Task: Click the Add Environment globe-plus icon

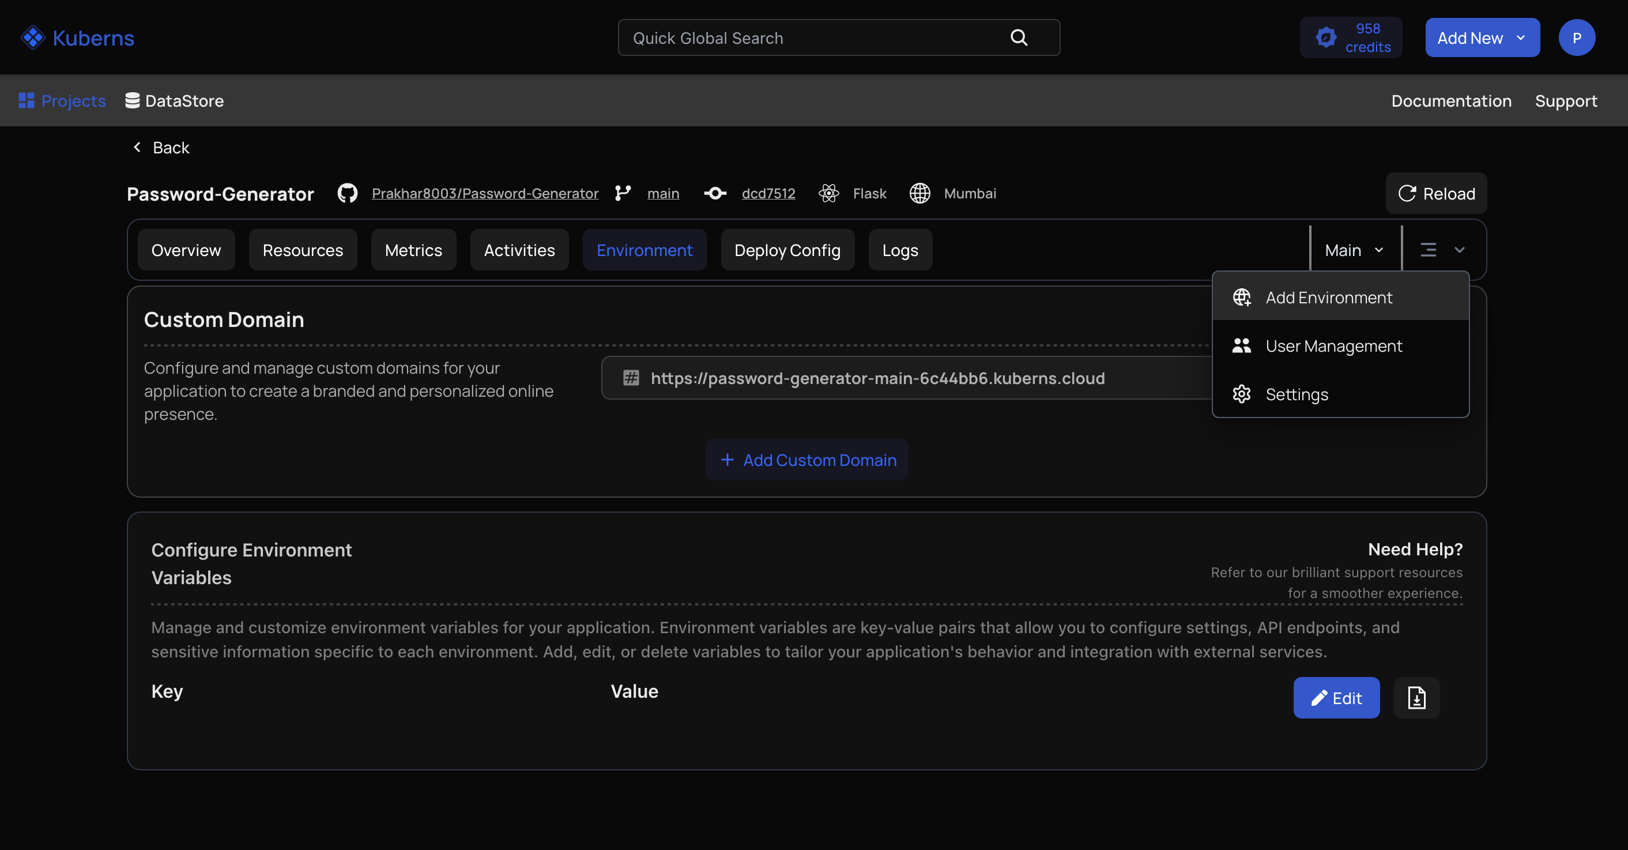Action: [1241, 297]
